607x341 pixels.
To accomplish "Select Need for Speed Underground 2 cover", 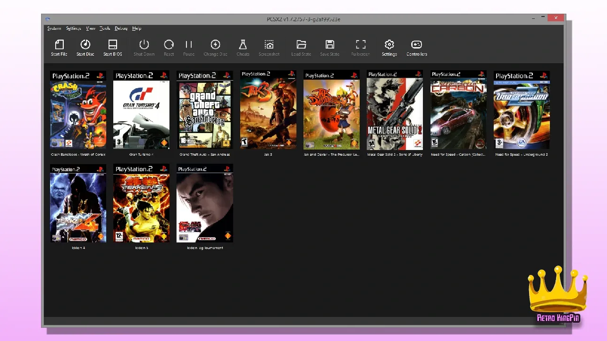I will pos(522,110).
